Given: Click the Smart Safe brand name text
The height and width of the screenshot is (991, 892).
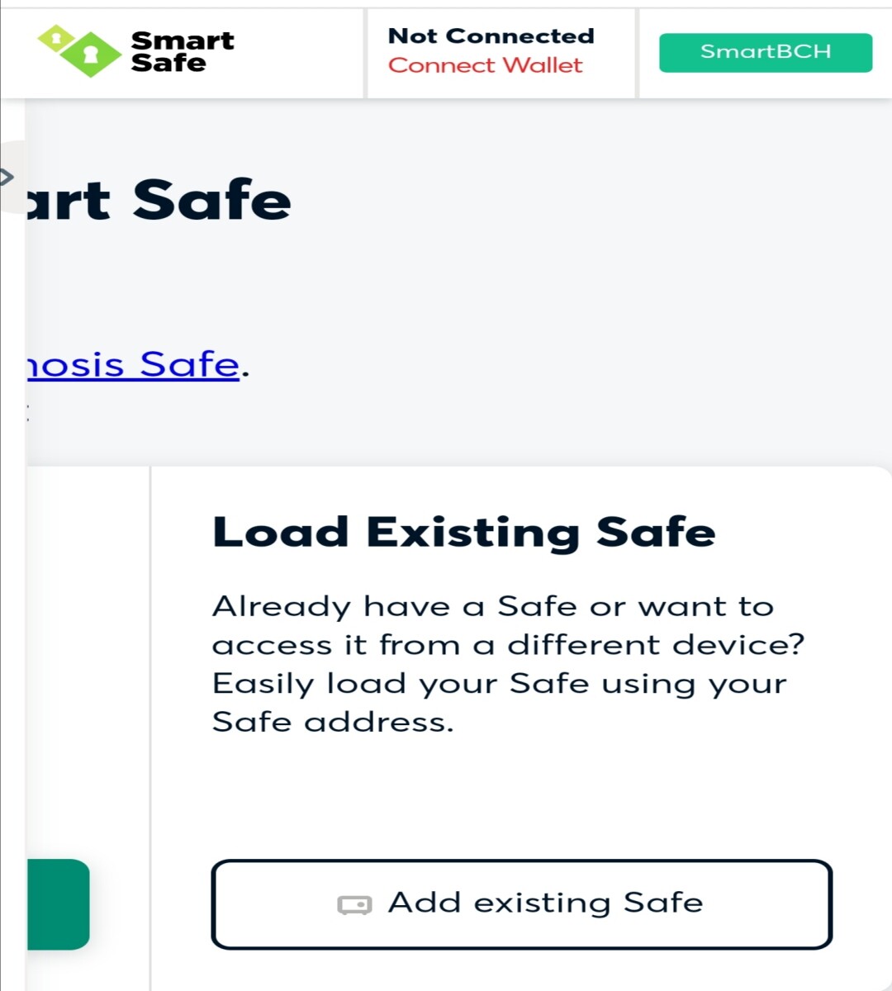Looking at the screenshot, I should (183, 51).
